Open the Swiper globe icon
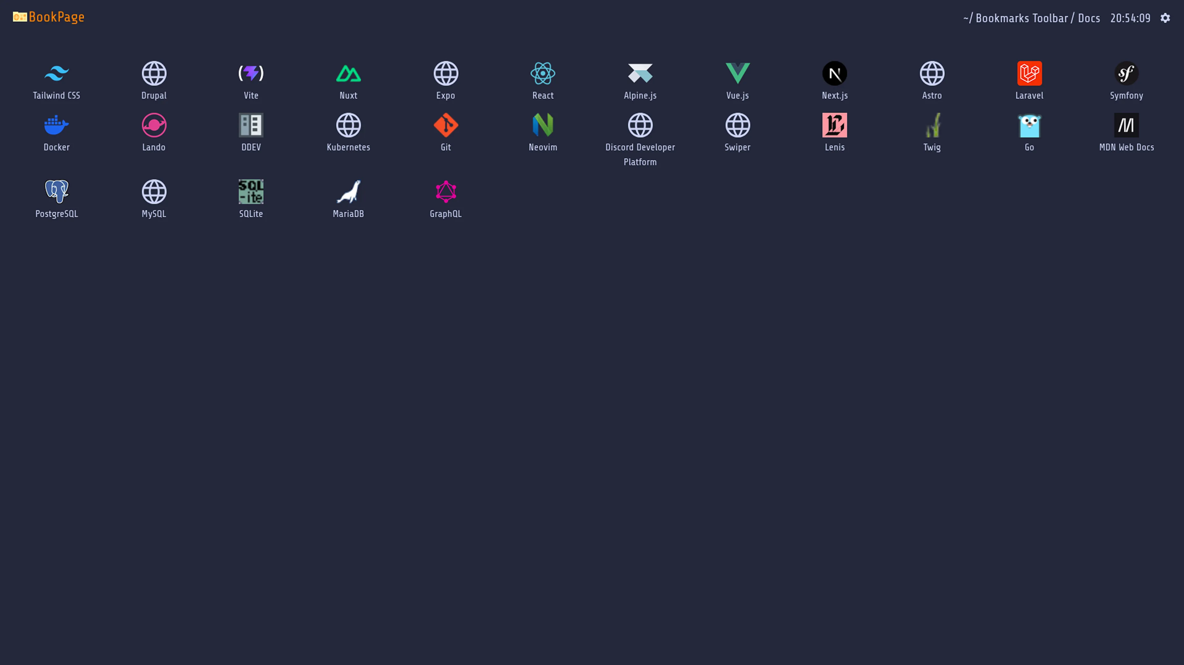Image resolution: width=1184 pixels, height=665 pixels. (x=738, y=125)
